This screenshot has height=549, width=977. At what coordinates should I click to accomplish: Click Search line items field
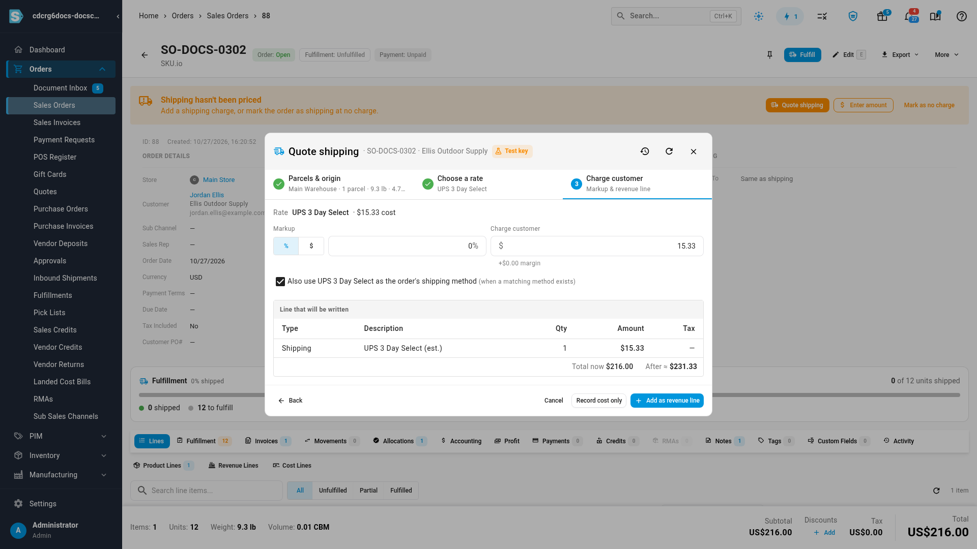207,491
